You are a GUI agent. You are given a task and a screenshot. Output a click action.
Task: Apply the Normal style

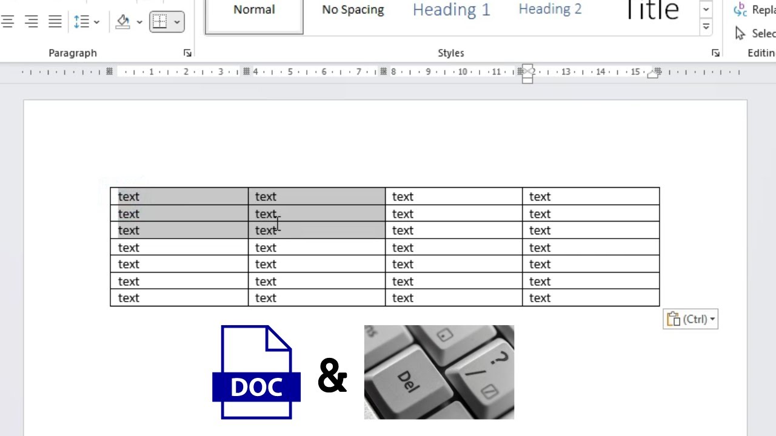254,16
